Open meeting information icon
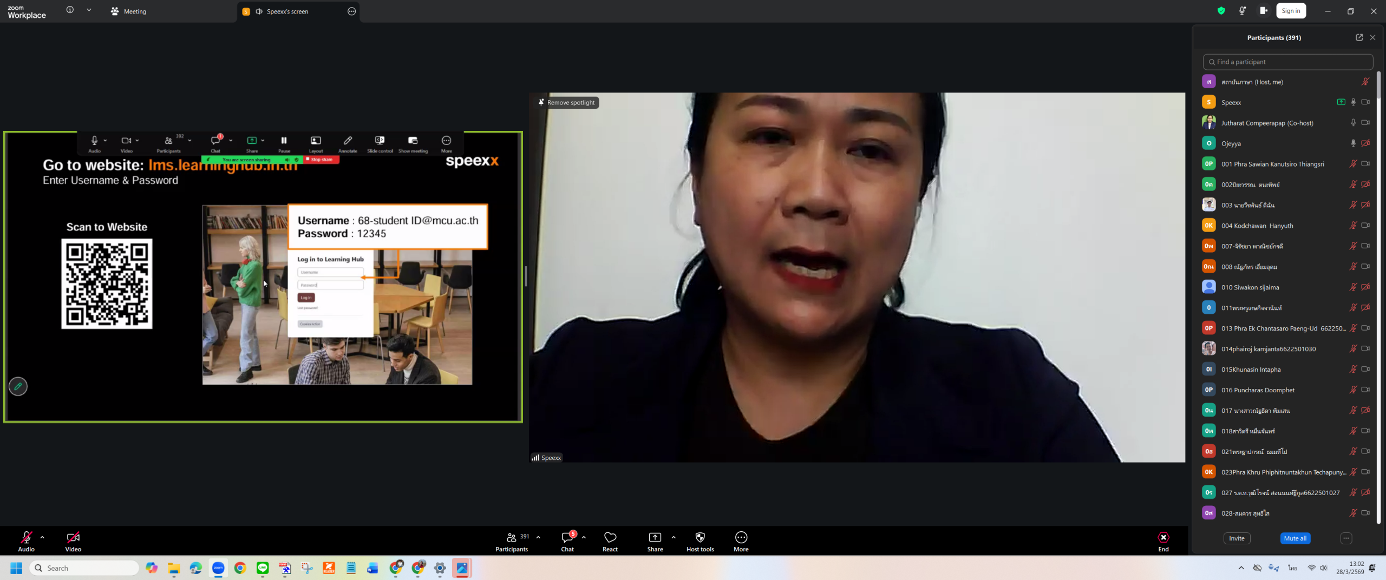Screen dimensions: 1386x580 [x=70, y=10]
